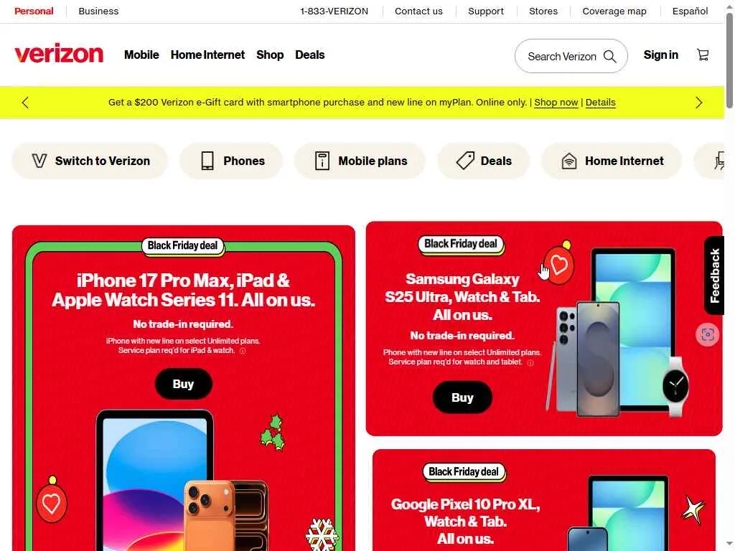Screen dimensions: 735x551
Task: Advance to the next promo banner
Action: 699,103
